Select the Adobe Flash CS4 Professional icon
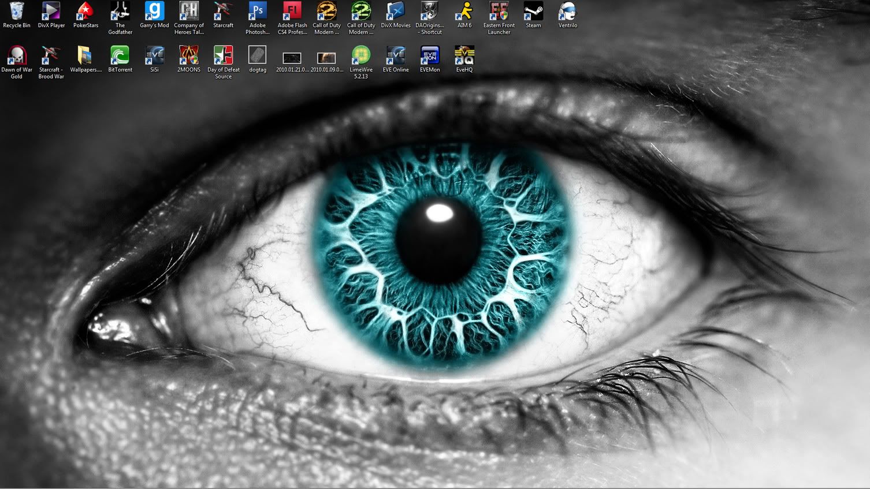The image size is (870, 489). click(x=292, y=11)
